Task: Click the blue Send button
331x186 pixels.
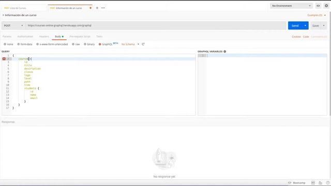Action: (x=295, y=25)
